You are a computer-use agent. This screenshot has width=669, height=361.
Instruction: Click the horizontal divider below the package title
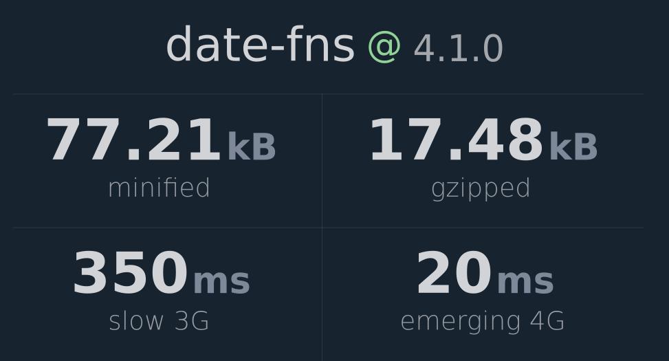(x=328, y=94)
